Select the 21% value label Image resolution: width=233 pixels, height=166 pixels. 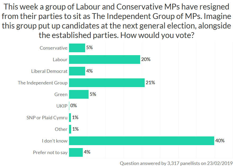[150, 83]
